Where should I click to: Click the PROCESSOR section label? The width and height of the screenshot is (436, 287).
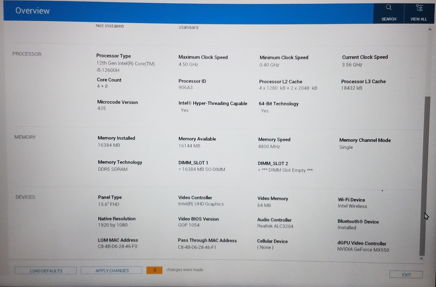click(x=27, y=54)
